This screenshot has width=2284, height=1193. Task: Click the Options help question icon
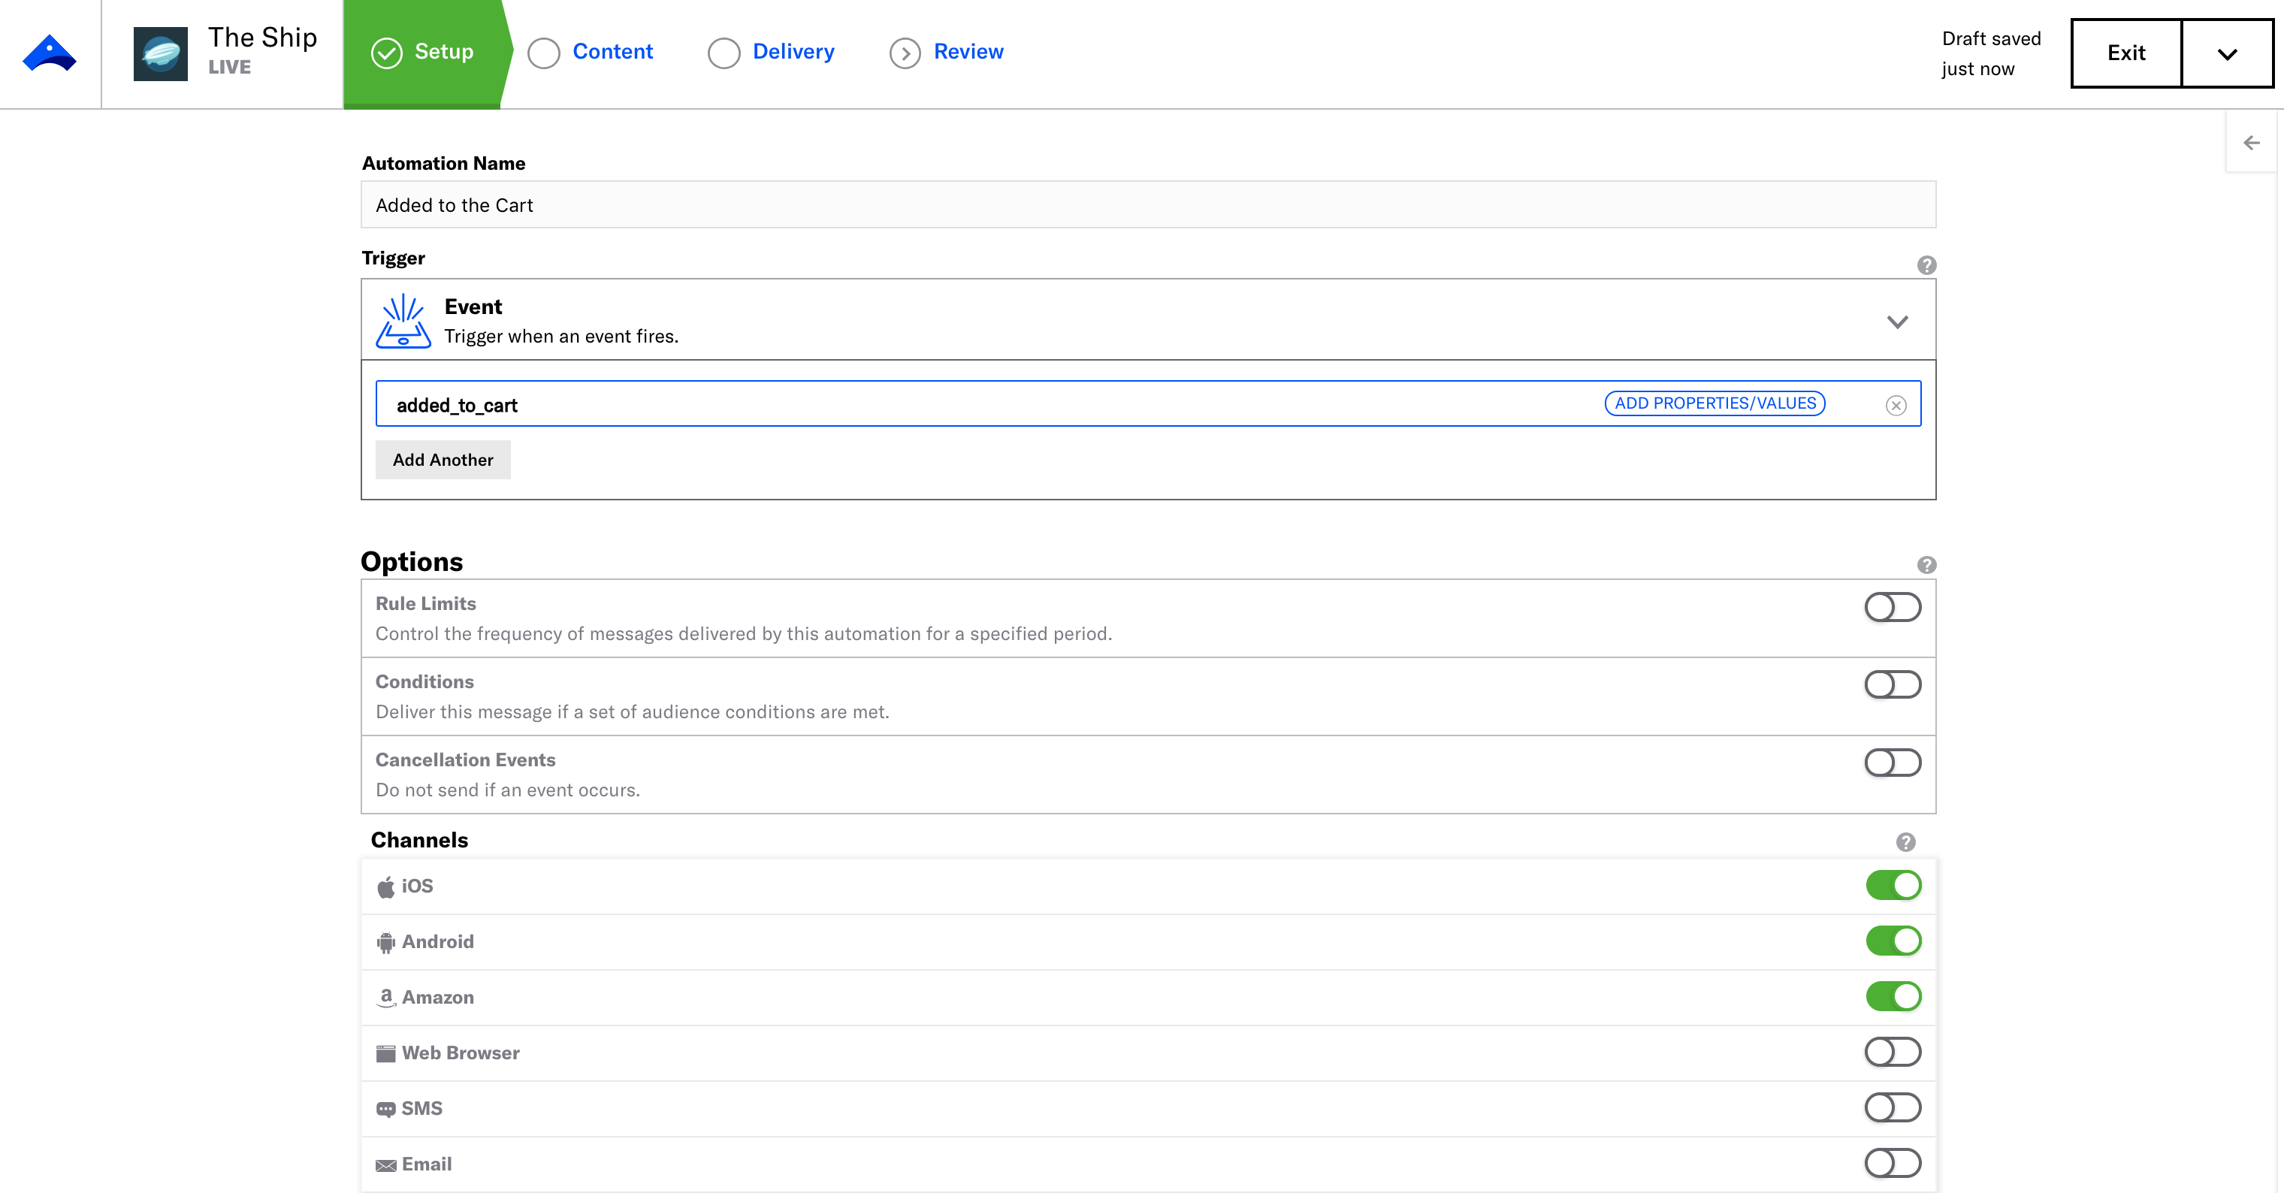tap(1926, 565)
